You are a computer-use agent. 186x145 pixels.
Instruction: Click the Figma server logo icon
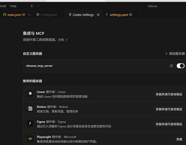pos(30,124)
